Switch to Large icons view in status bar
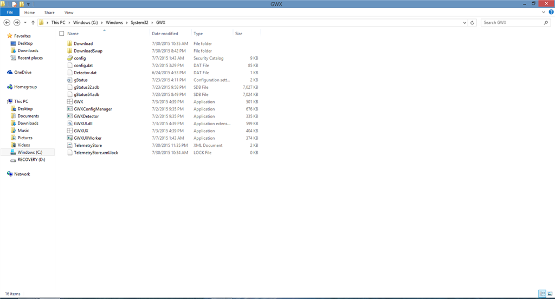Screen dimensions: 555x299 [x=550, y=294]
